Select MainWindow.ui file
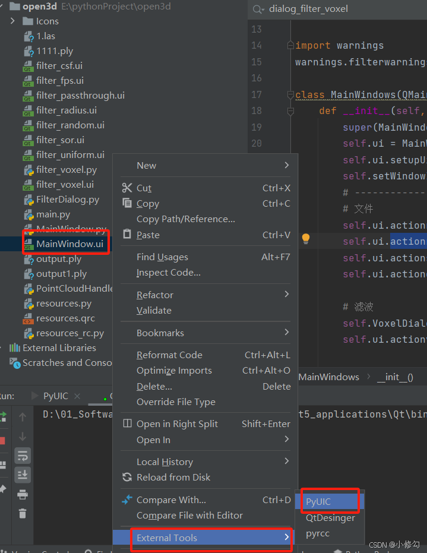Image resolution: width=427 pixels, height=553 pixels. coord(63,244)
